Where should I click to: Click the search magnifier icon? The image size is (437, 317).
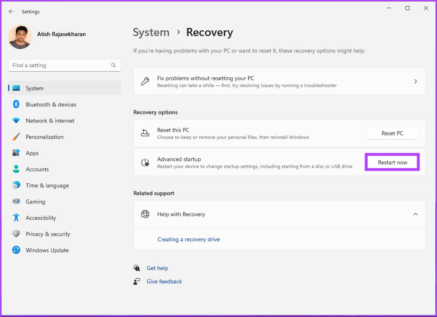(114, 65)
